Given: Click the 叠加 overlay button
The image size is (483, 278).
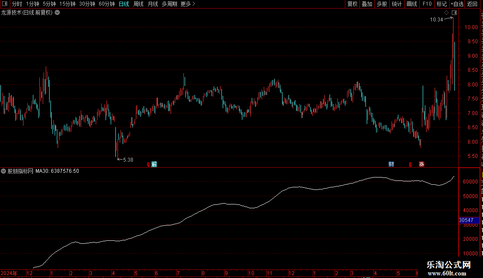Looking at the screenshot, I should pos(367,4).
